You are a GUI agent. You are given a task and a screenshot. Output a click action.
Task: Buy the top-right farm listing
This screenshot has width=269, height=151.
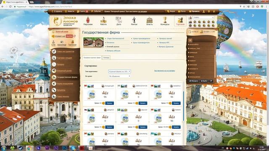(x=176, y=103)
